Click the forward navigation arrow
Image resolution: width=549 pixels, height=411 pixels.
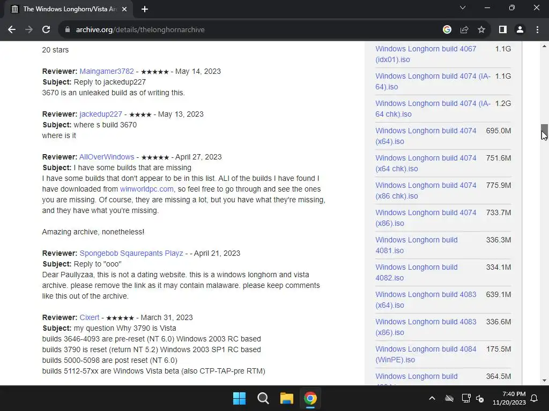point(29,30)
